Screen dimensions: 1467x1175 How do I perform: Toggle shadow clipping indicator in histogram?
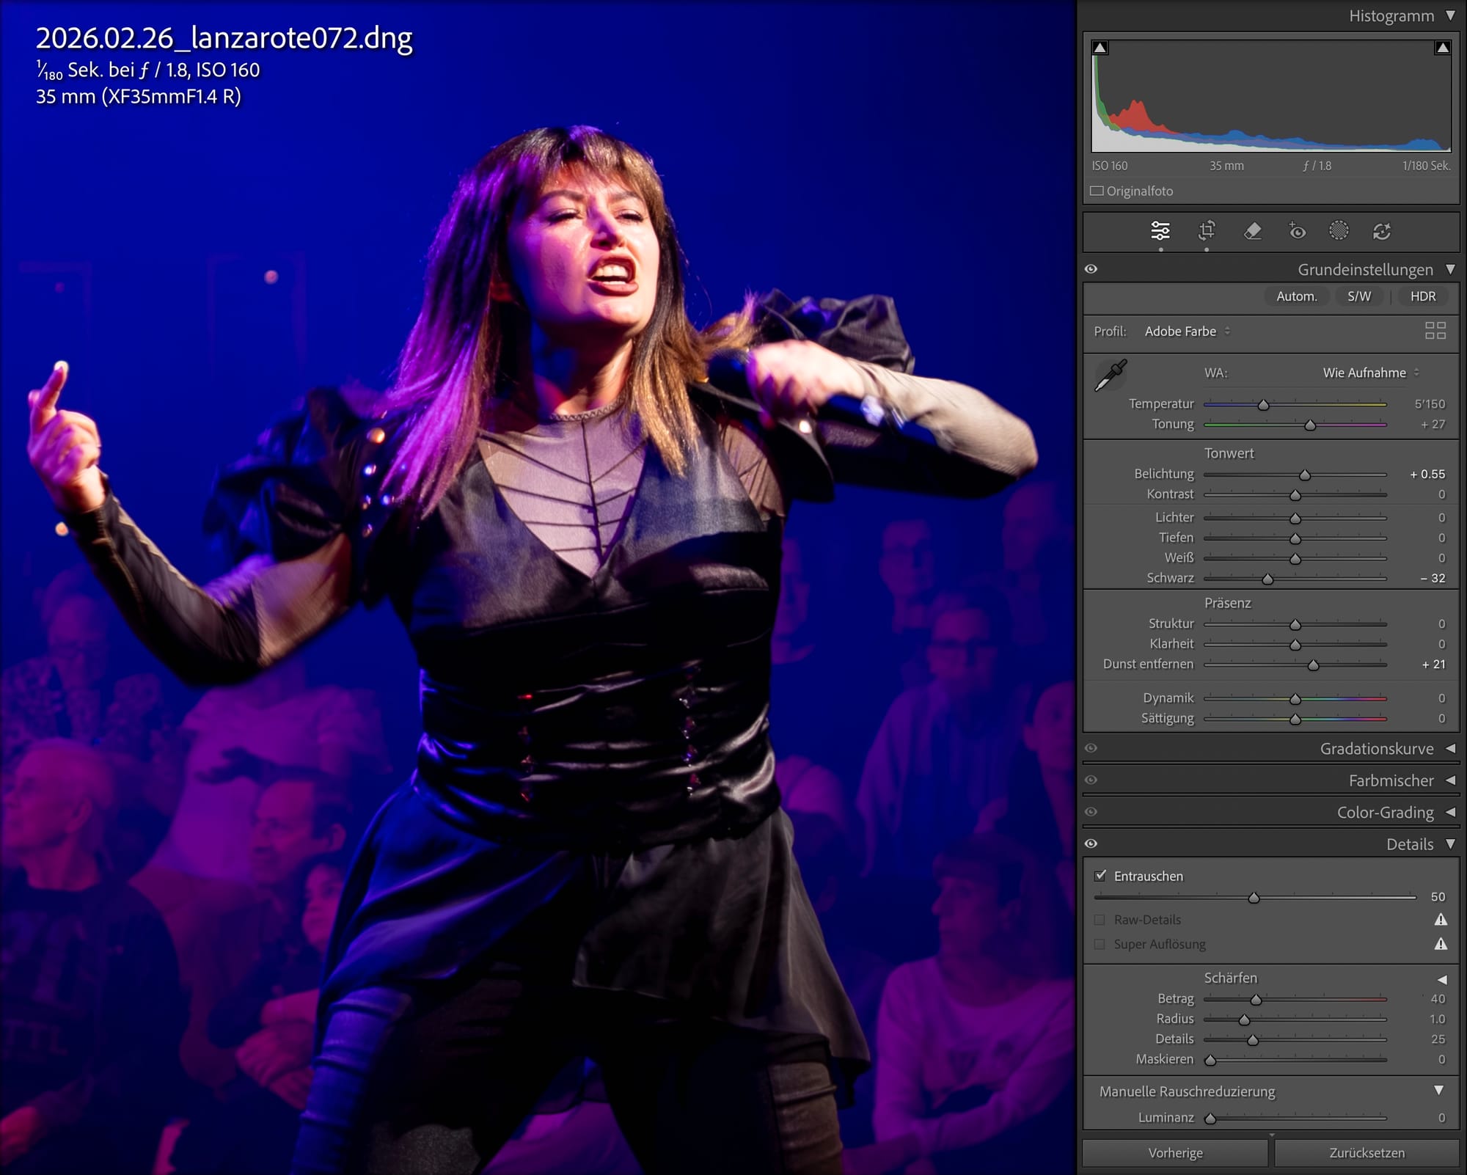point(1100,48)
